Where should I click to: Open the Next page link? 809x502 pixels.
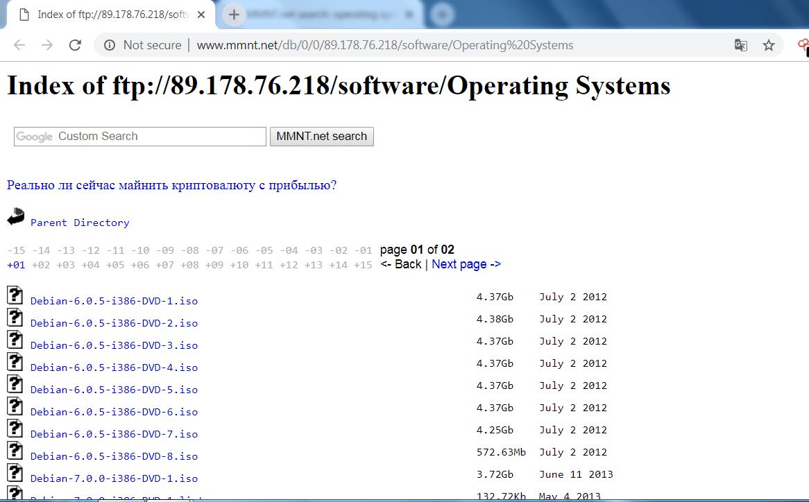tap(466, 264)
